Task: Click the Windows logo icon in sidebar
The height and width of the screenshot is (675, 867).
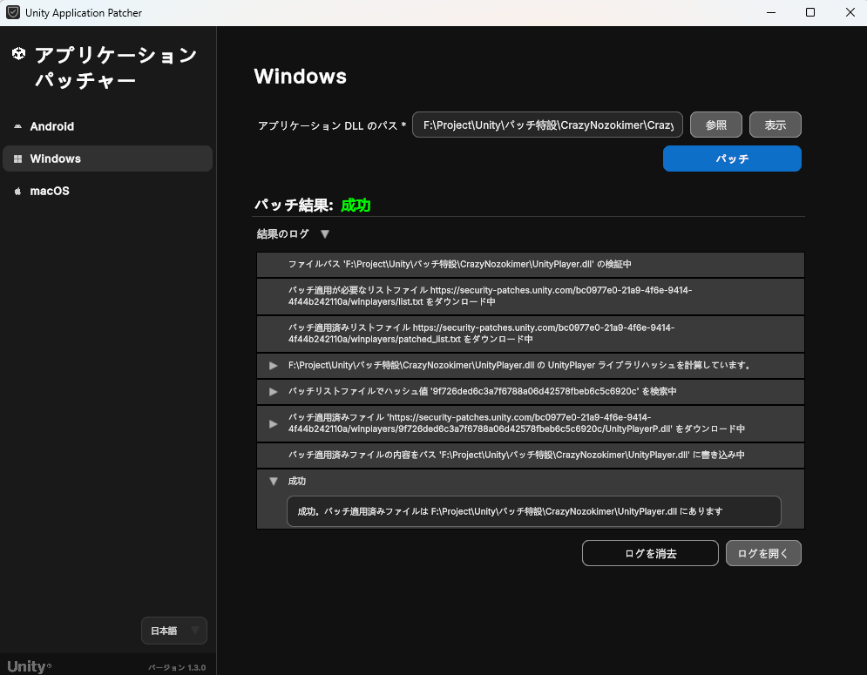Action: tap(17, 159)
